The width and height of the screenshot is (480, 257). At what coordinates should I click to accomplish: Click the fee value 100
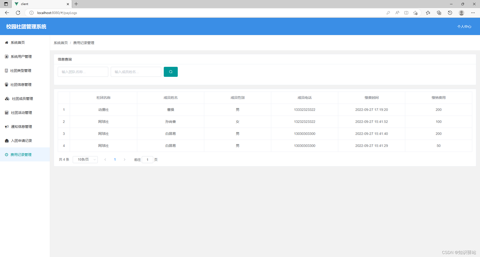438,122
